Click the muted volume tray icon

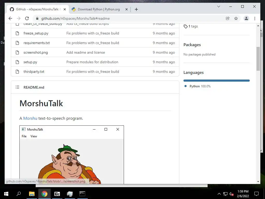[x=231, y=194]
